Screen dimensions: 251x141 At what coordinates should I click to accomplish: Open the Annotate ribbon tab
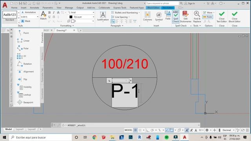tap(34, 8)
